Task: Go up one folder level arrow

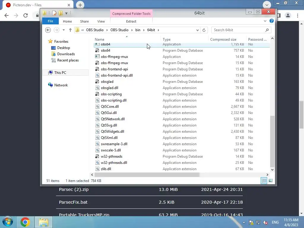Action: [70, 30]
